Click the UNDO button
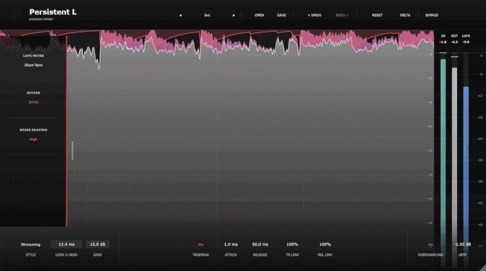 [314, 15]
